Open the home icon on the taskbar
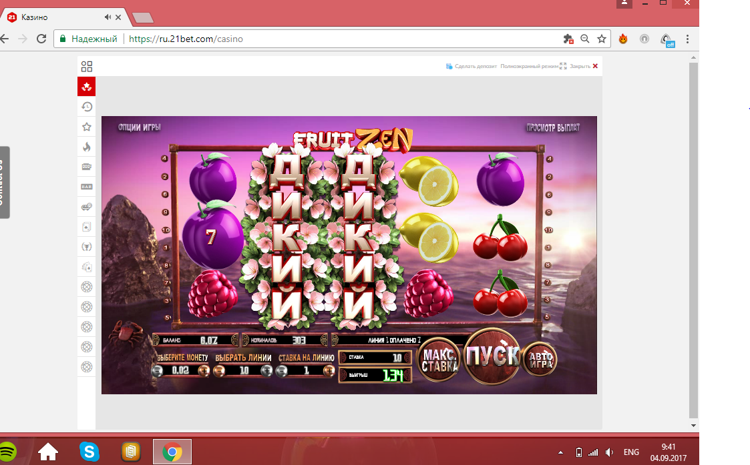This screenshot has height=465, width=750. (48, 452)
